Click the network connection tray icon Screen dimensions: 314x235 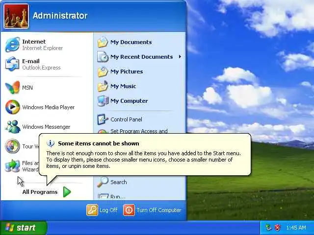click(268, 227)
